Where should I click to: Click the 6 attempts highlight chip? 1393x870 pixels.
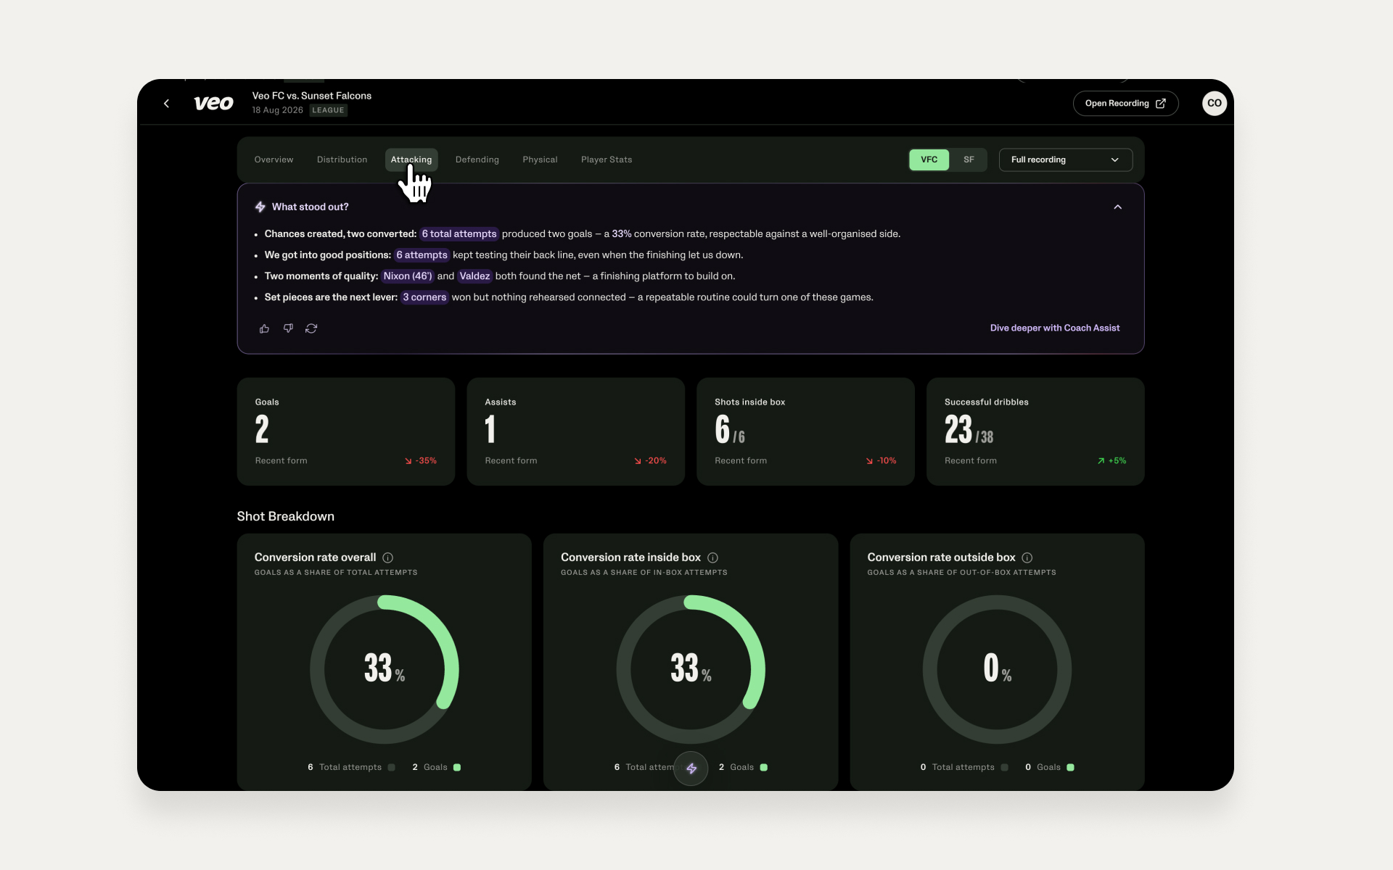(422, 255)
